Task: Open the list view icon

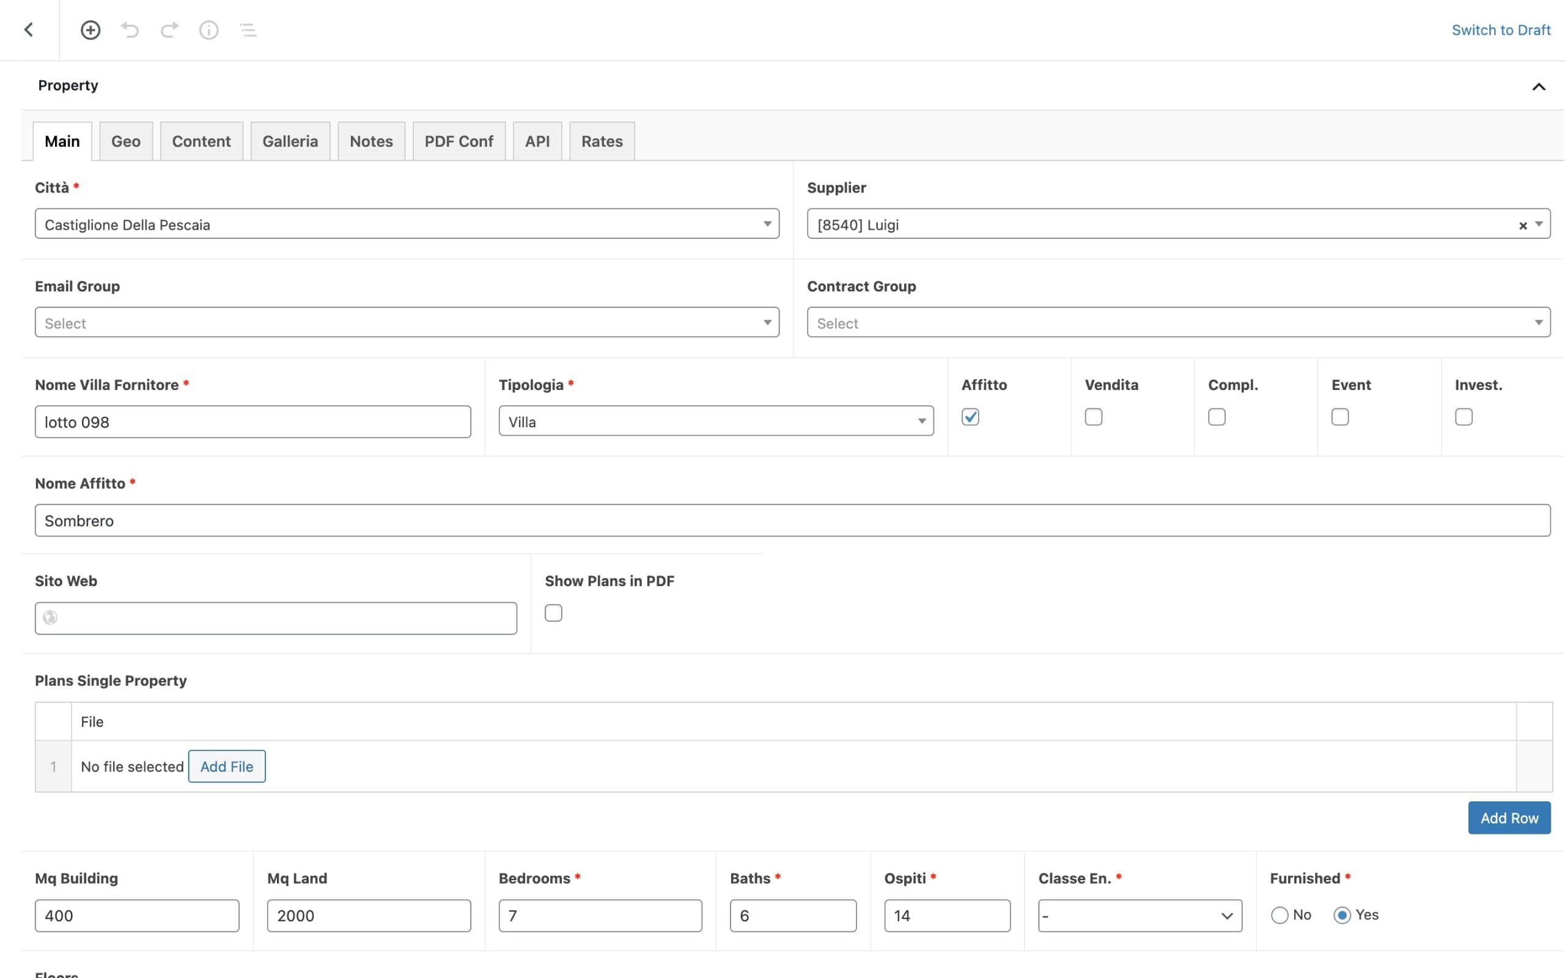Action: point(248,30)
